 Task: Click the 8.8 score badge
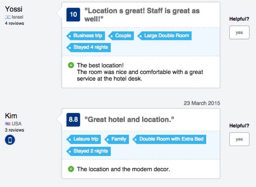click(x=73, y=120)
